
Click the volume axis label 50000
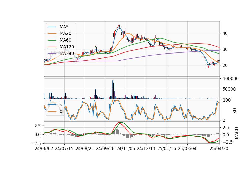tap(229, 89)
